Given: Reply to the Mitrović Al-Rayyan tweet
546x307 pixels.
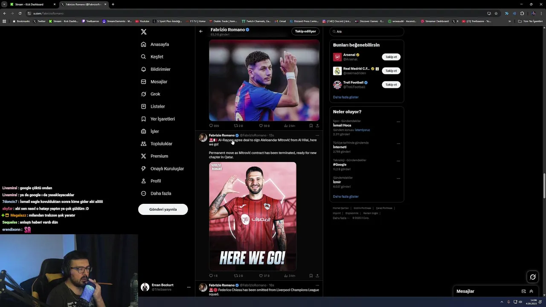Looking at the screenshot, I should click(213, 276).
